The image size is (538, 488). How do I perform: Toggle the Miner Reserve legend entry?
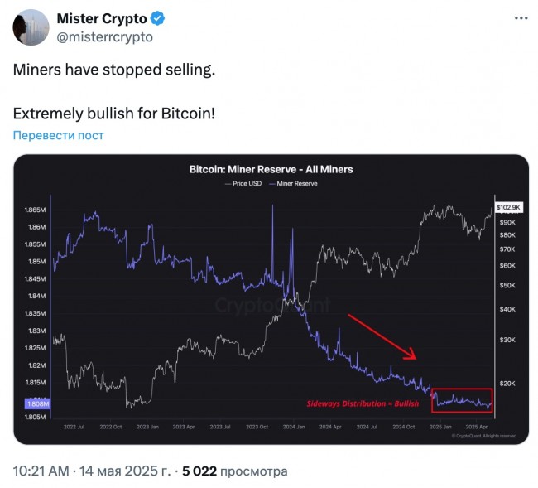293,183
